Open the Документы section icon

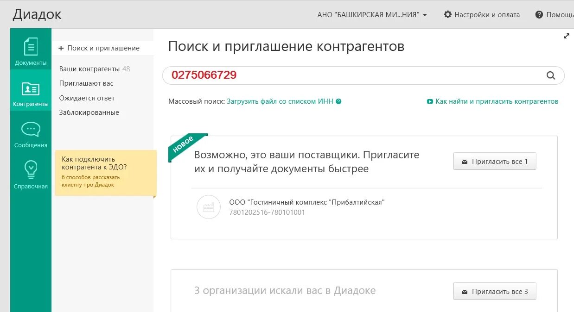click(x=31, y=47)
